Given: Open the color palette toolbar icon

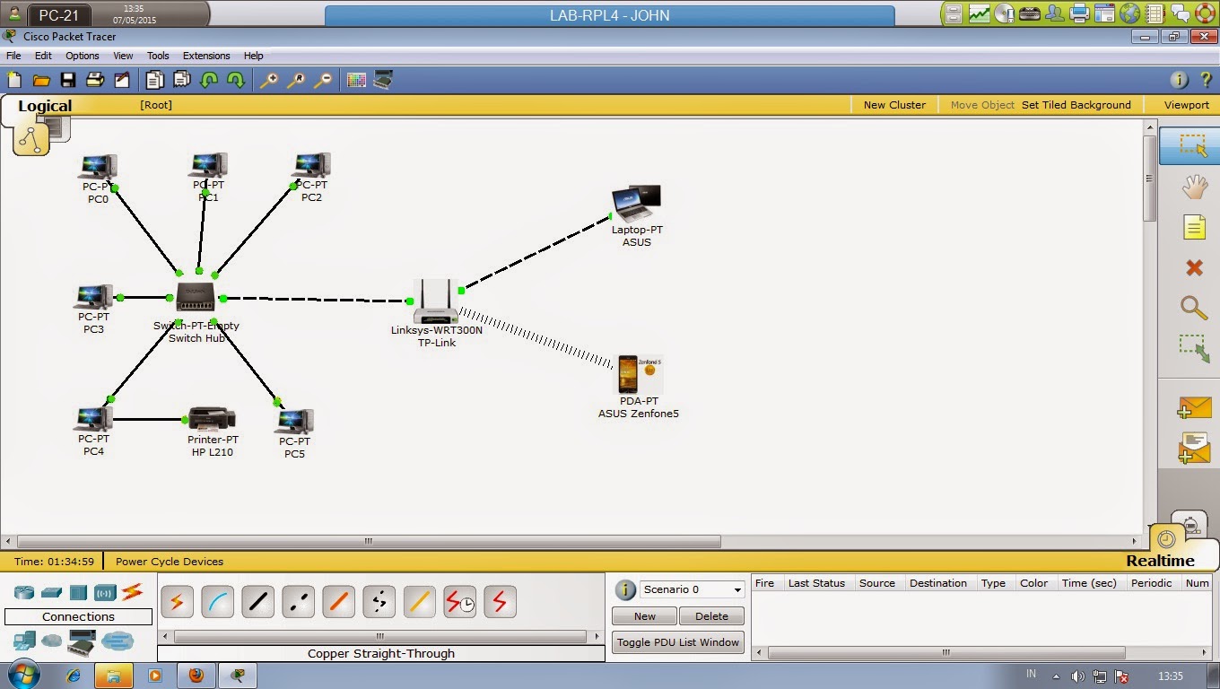Looking at the screenshot, I should (356, 80).
